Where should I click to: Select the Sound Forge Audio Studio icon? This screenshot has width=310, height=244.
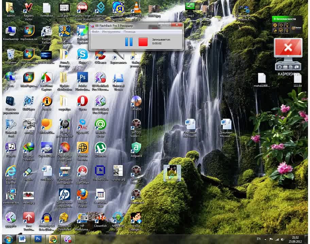pyautogui.click(x=83, y=12)
